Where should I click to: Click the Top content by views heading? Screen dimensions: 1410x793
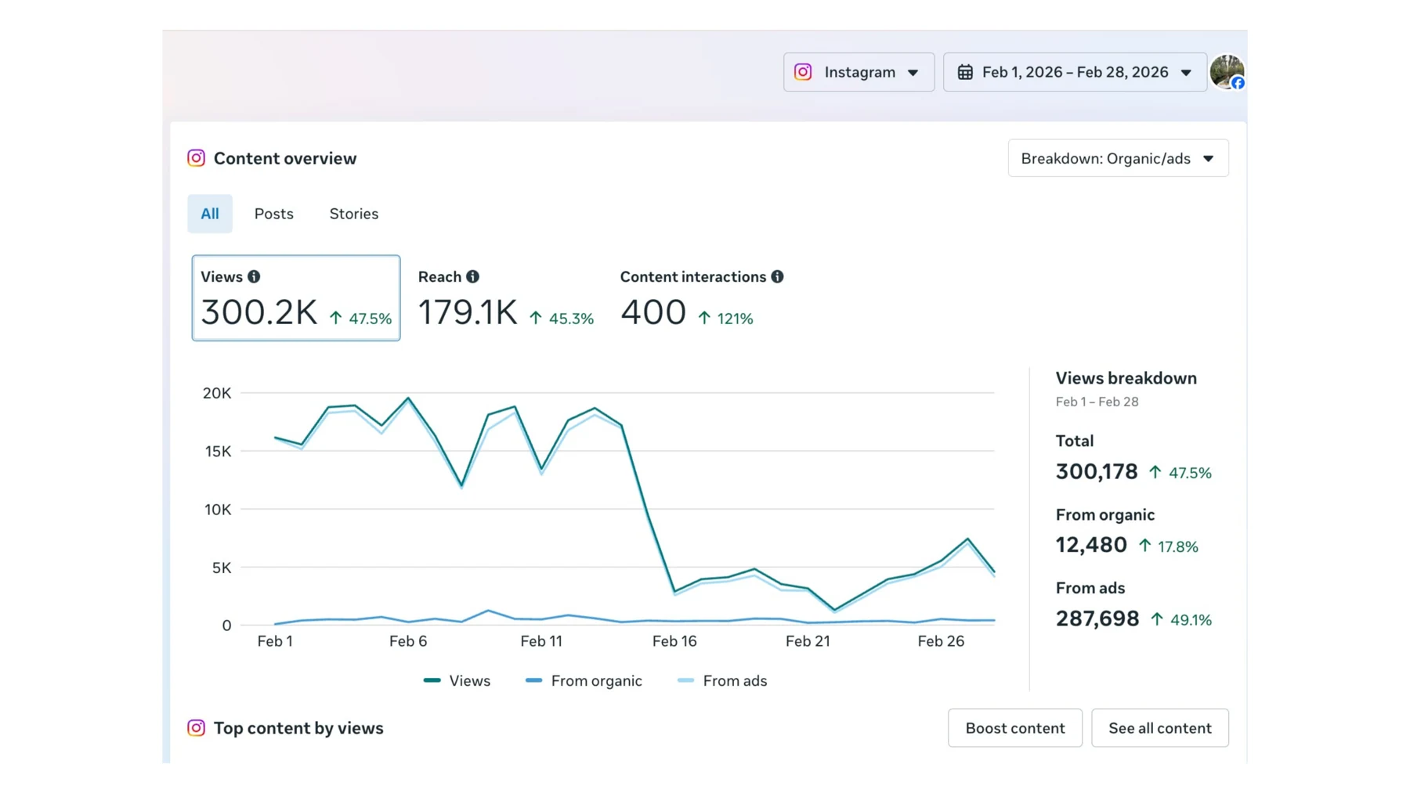[x=298, y=728]
